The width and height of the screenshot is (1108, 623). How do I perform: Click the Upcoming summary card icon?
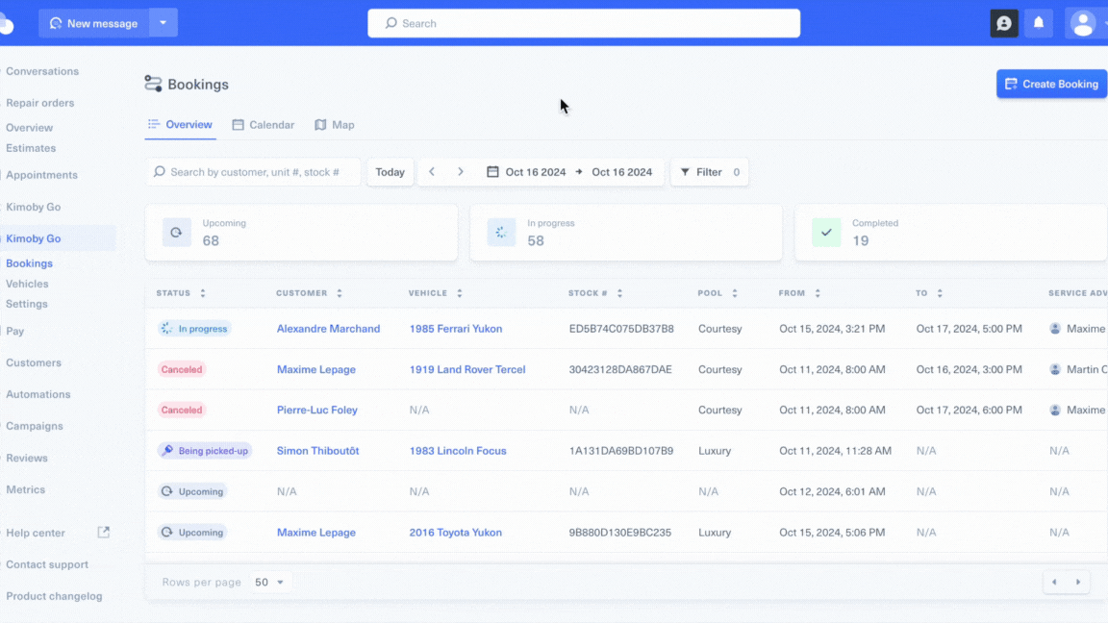coord(176,232)
